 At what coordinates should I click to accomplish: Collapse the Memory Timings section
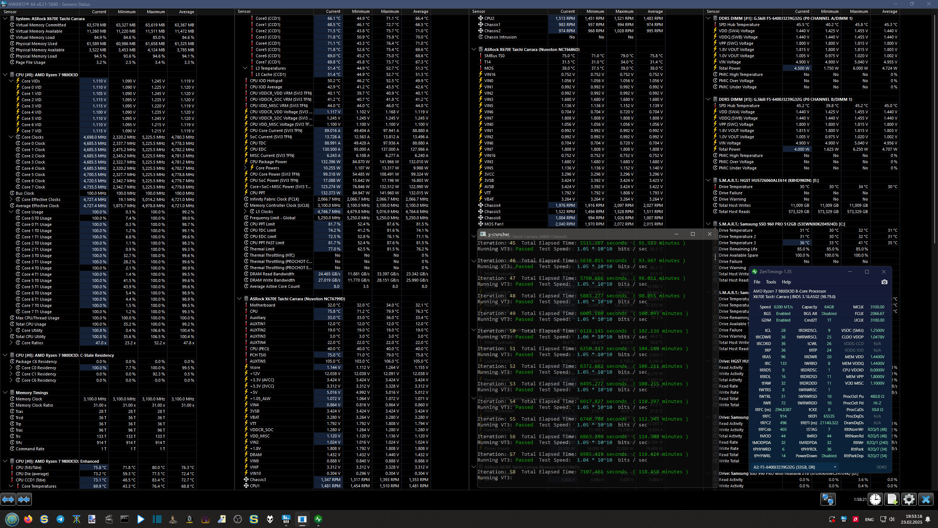pyautogui.click(x=5, y=393)
